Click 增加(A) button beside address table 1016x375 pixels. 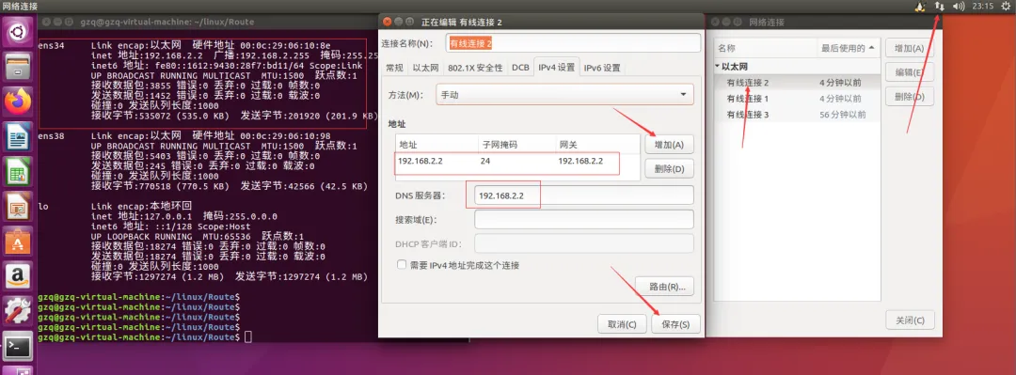(x=670, y=145)
